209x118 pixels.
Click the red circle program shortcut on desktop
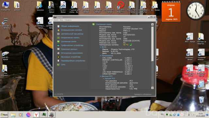121,7
